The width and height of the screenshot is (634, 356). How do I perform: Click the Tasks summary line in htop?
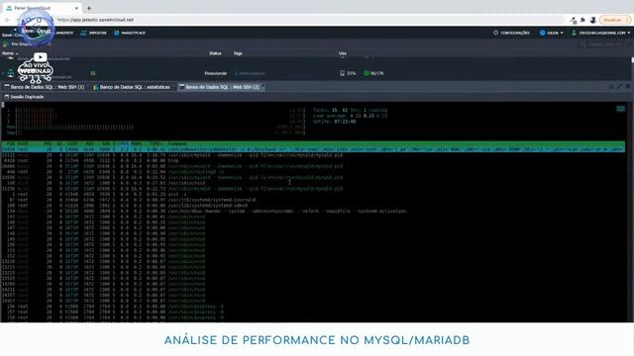point(350,110)
